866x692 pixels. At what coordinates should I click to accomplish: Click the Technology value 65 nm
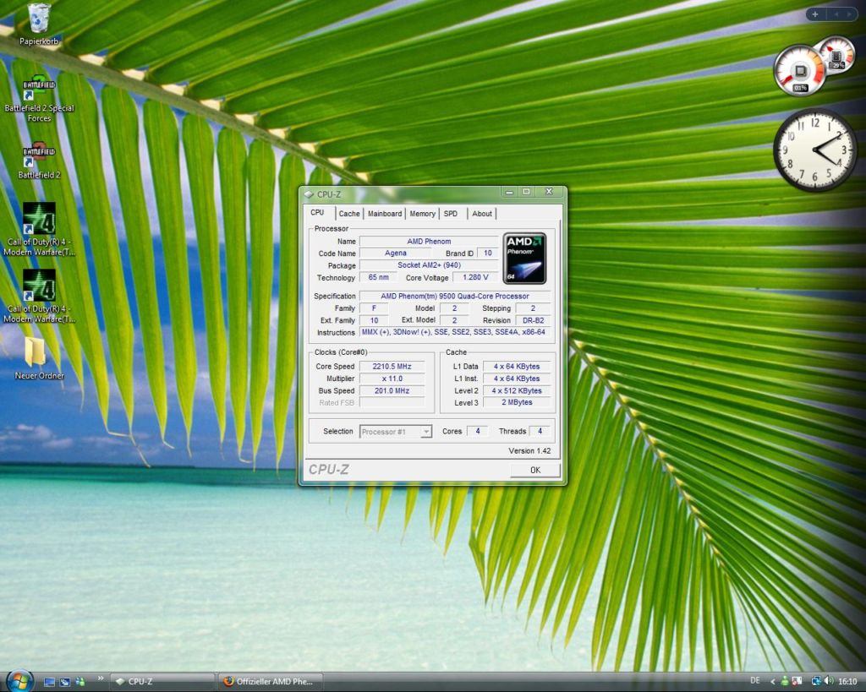378,278
